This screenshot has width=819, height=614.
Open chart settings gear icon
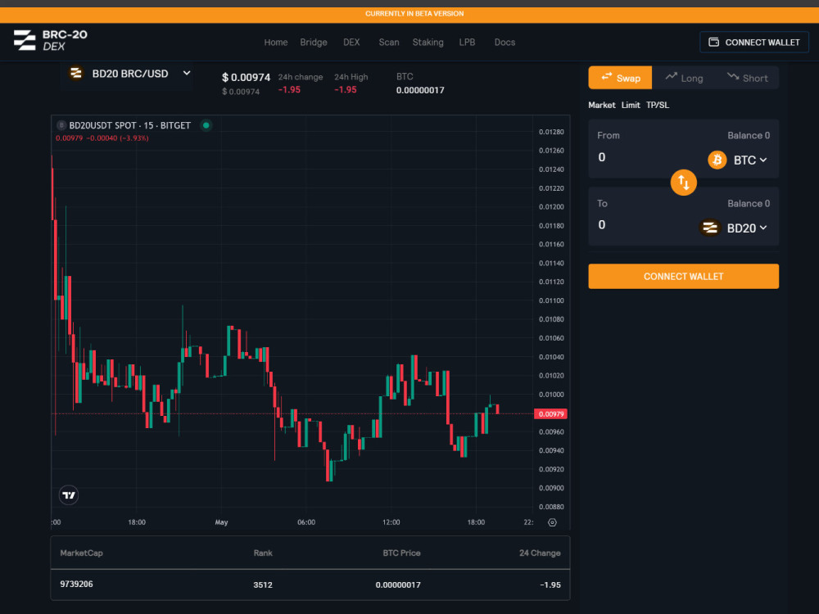click(x=552, y=522)
